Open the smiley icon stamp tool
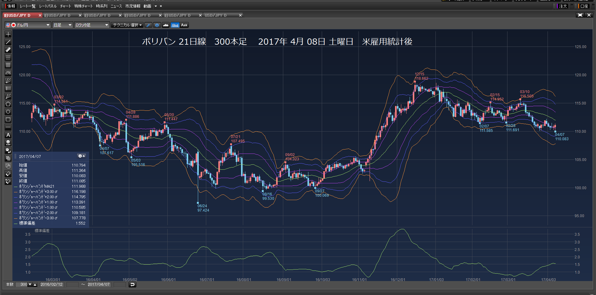 8,143
